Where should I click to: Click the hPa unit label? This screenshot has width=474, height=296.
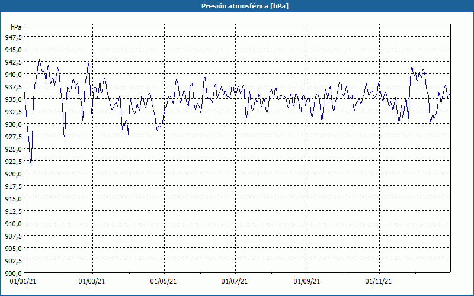click(16, 27)
